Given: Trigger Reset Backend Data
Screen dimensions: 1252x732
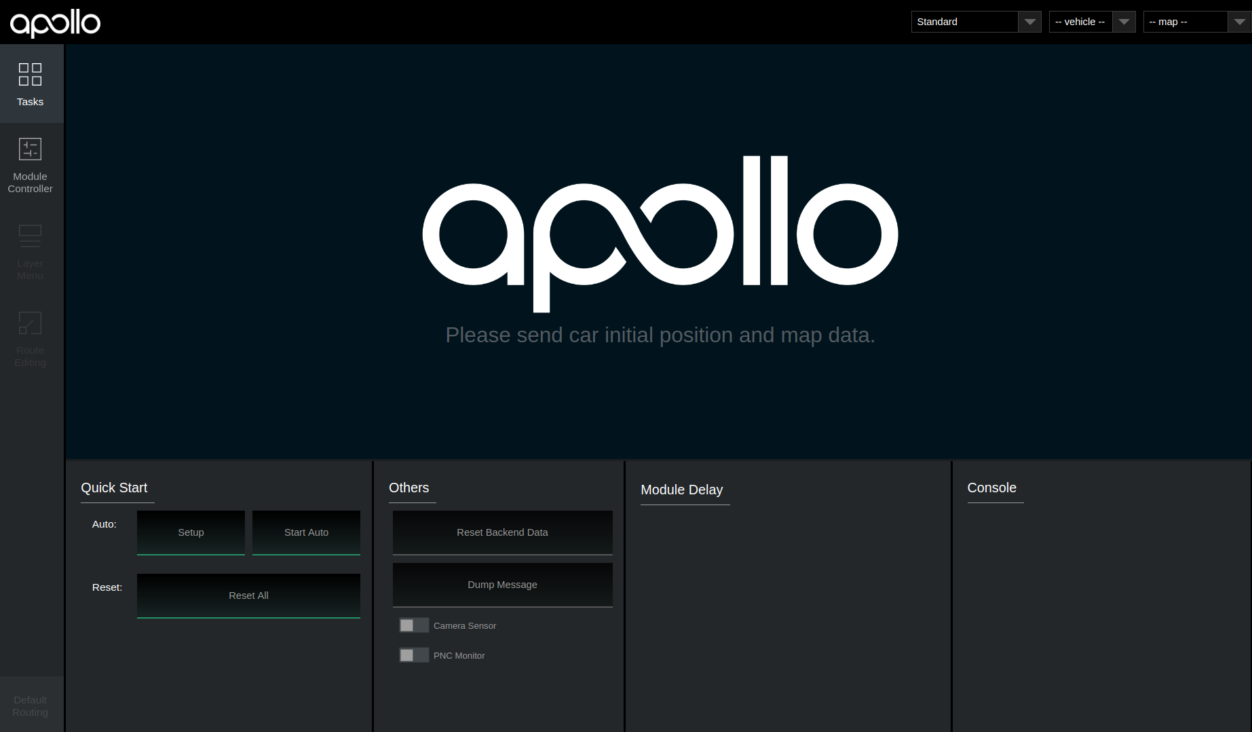Looking at the screenshot, I should [x=502, y=532].
